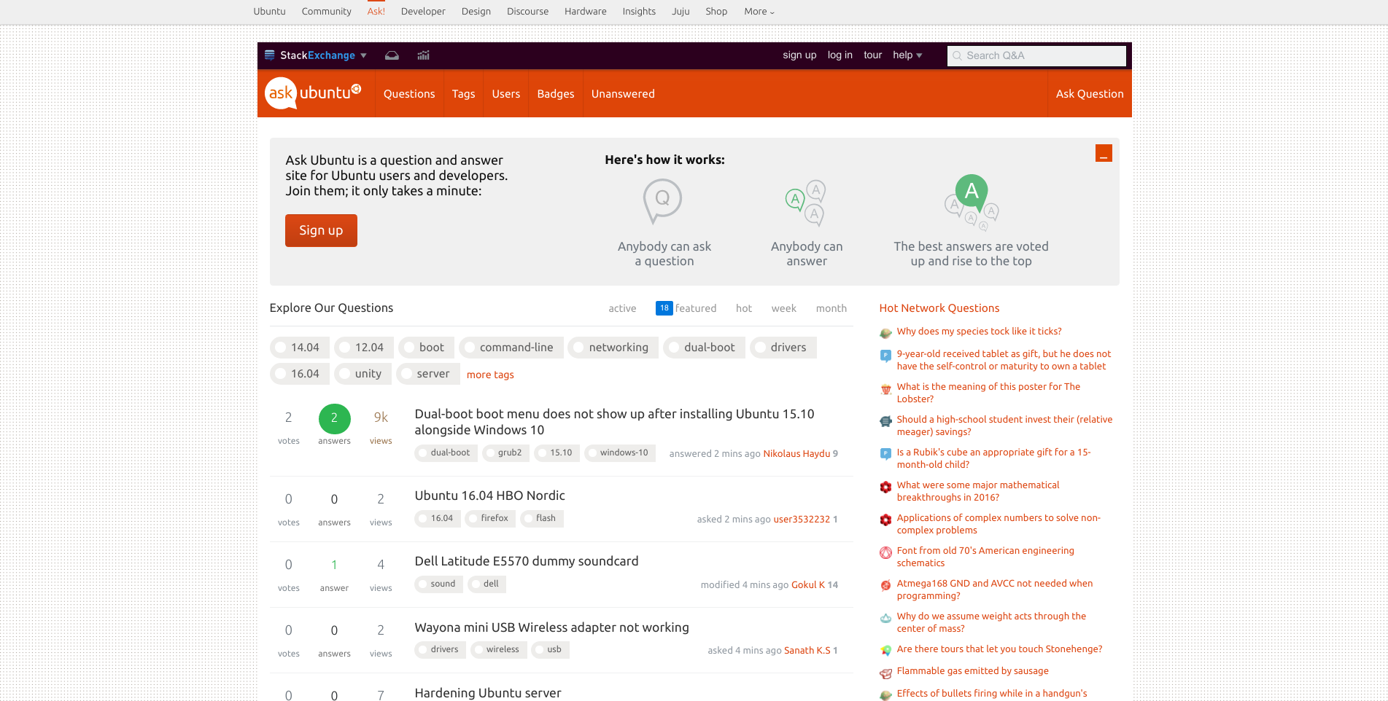Click site icon beside 'Font from old 70's'

point(885,552)
